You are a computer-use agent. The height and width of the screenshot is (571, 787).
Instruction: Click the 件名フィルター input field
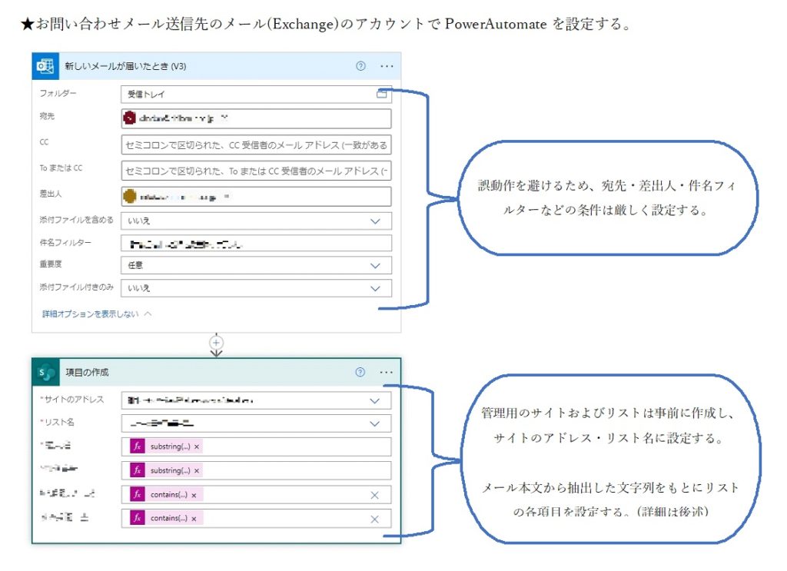tap(256, 244)
